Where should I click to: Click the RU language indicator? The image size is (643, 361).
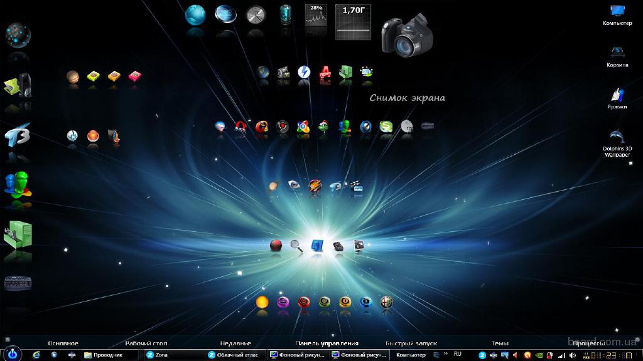pyautogui.click(x=457, y=354)
